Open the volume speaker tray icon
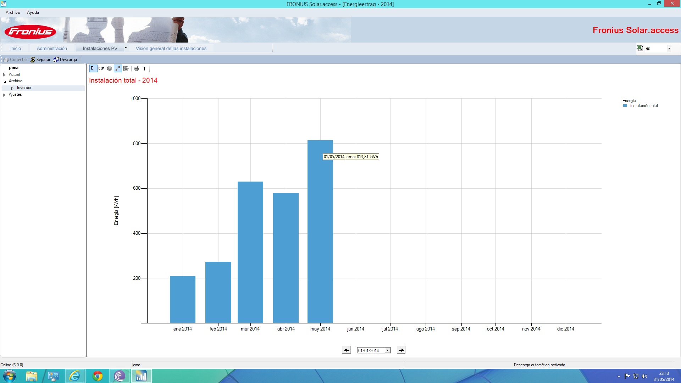 coord(644,376)
